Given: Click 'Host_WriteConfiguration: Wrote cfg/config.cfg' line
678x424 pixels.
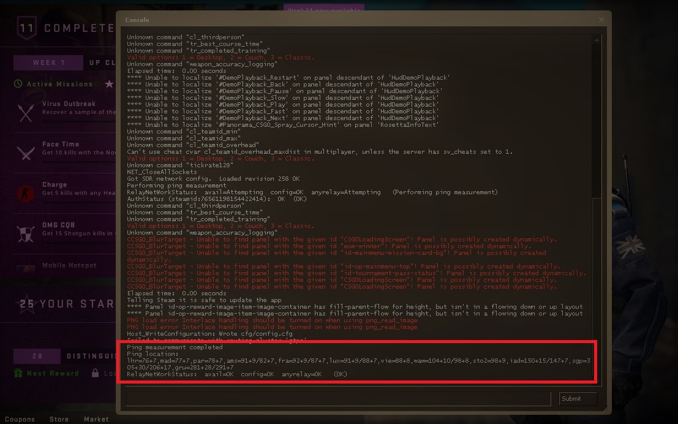Looking at the screenshot, I should (x=209, y=333).
